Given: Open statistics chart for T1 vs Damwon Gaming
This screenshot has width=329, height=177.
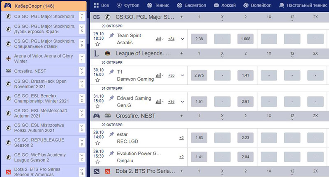Looking at the screenshot, I should click(x=159, y=75).
